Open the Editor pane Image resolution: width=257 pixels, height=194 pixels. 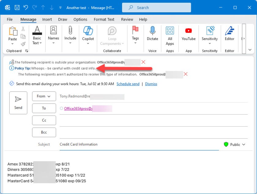pyautogui.click(x=229, y=33)
